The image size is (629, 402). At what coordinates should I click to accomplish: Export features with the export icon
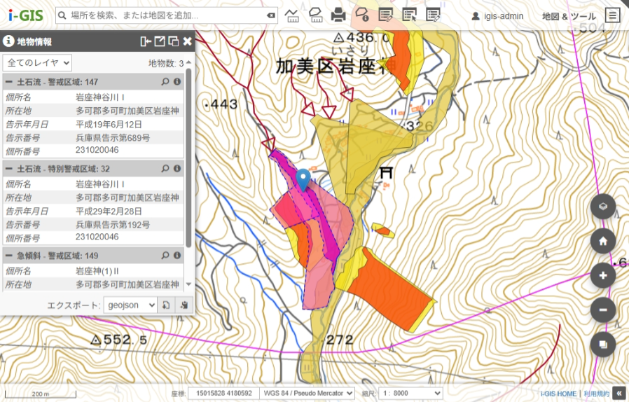point(166,305)
